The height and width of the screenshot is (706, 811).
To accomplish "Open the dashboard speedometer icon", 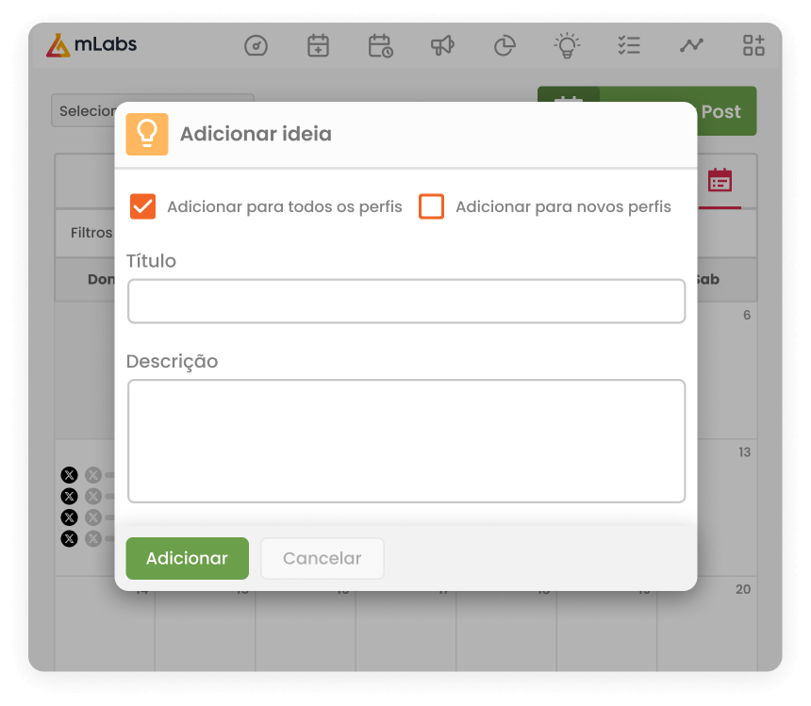I will click(256, 44).
